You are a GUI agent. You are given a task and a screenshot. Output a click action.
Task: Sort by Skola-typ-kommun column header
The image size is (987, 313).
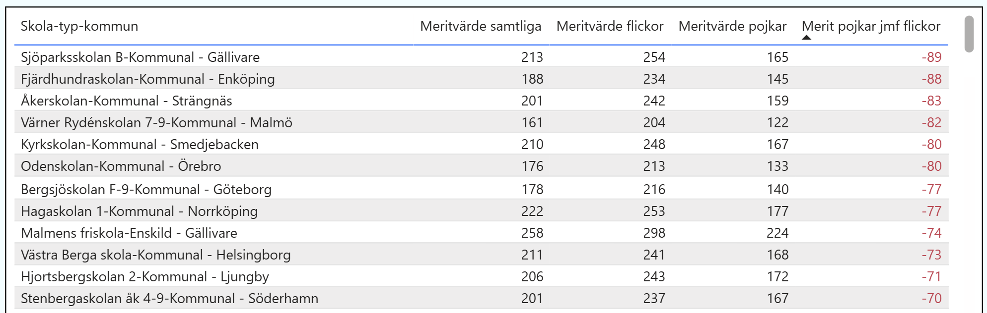tap(79, 26)
